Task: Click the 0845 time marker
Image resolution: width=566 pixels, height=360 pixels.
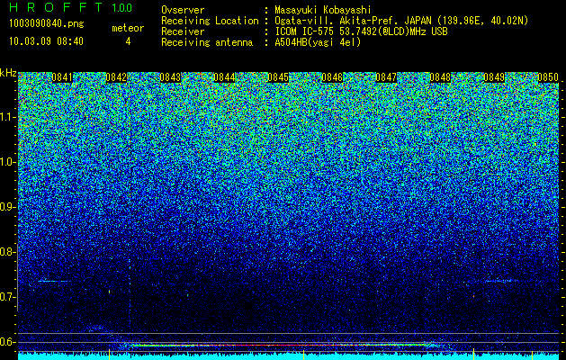Action: 278,77
